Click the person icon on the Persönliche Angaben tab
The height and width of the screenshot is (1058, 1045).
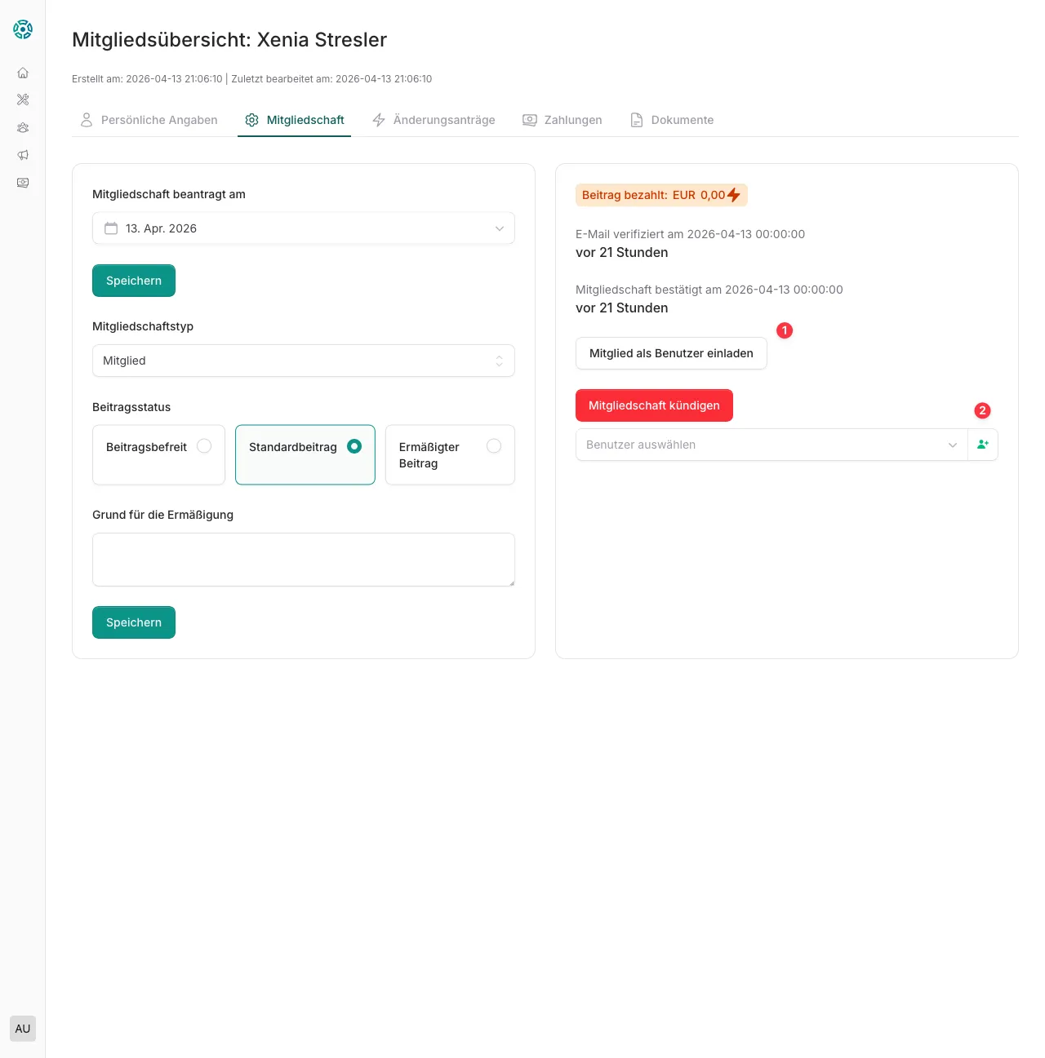87,120
